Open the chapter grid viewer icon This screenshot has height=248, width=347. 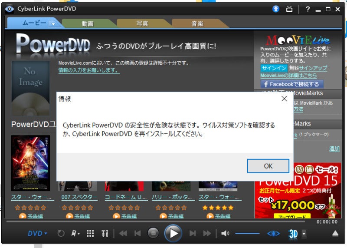point(90,233)
